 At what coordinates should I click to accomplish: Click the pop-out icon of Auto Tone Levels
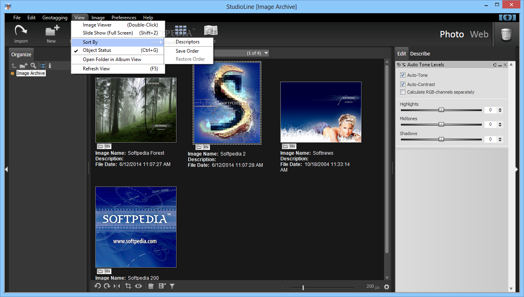[x=495, y=65]
